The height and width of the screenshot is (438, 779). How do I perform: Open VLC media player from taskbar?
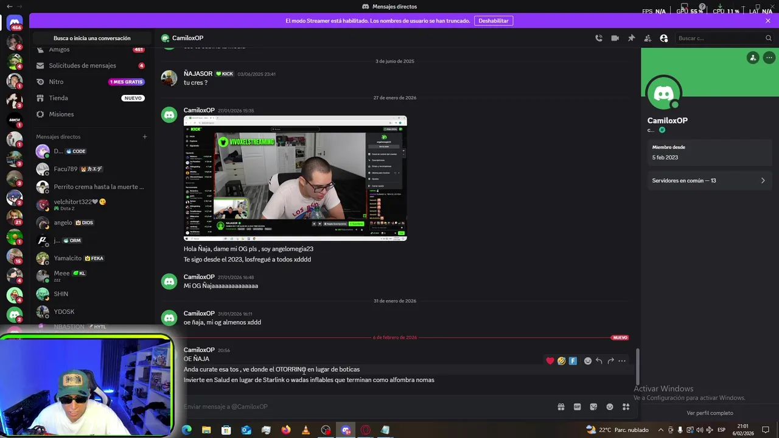click(x=306, y=430)
